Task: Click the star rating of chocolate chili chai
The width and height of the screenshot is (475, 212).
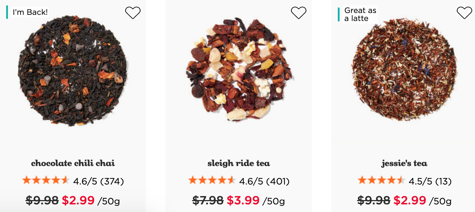Action: click(x=46, y=180)
